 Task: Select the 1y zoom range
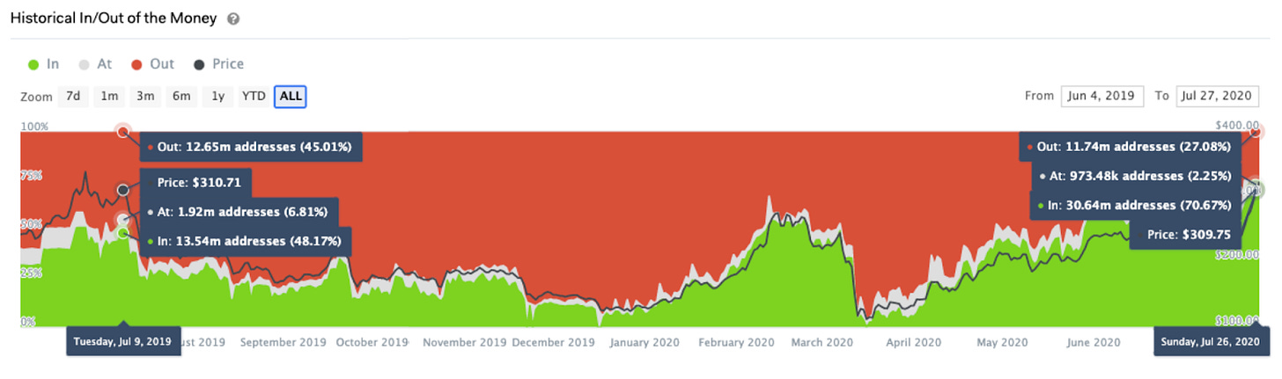click(217, 96)
